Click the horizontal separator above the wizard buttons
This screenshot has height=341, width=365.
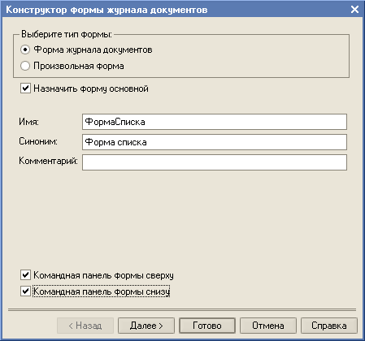182,309
